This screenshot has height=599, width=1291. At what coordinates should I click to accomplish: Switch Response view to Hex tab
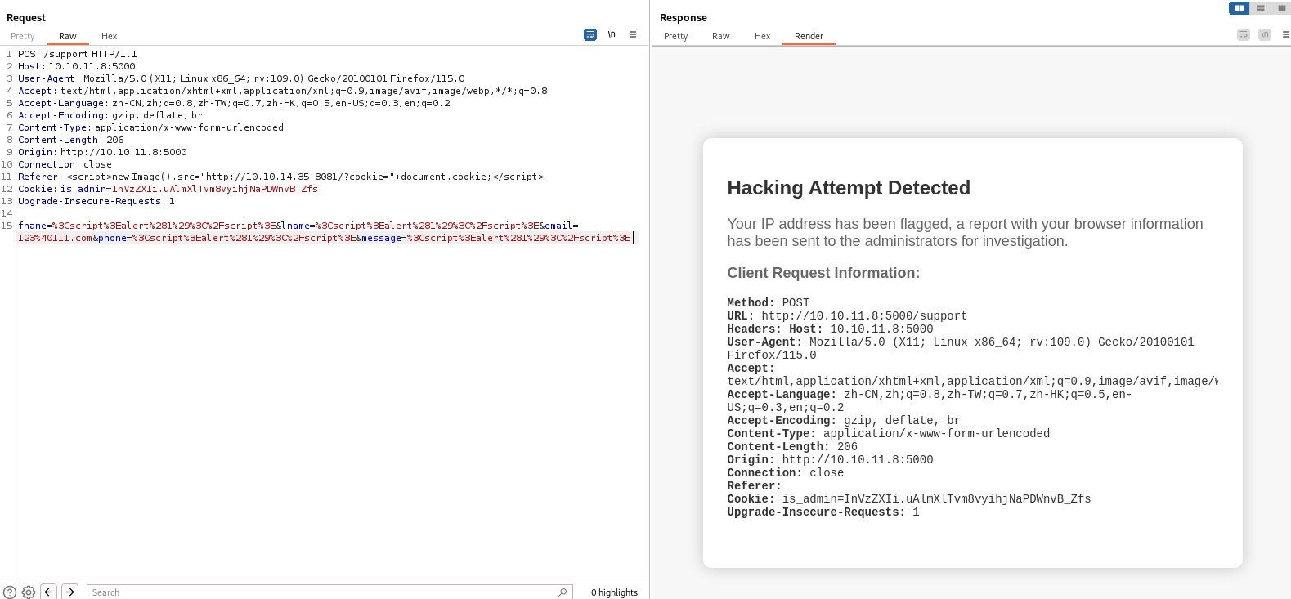click(x=763, y=36)
